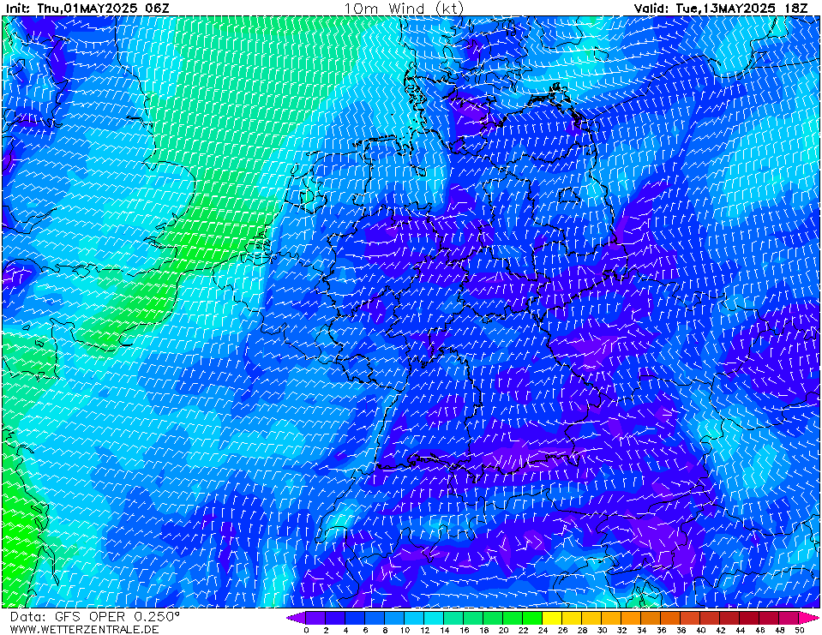Viewport: 822px width, 635px height.
Task: Click the '20' scale label
Action: click(x=503, y=630)
